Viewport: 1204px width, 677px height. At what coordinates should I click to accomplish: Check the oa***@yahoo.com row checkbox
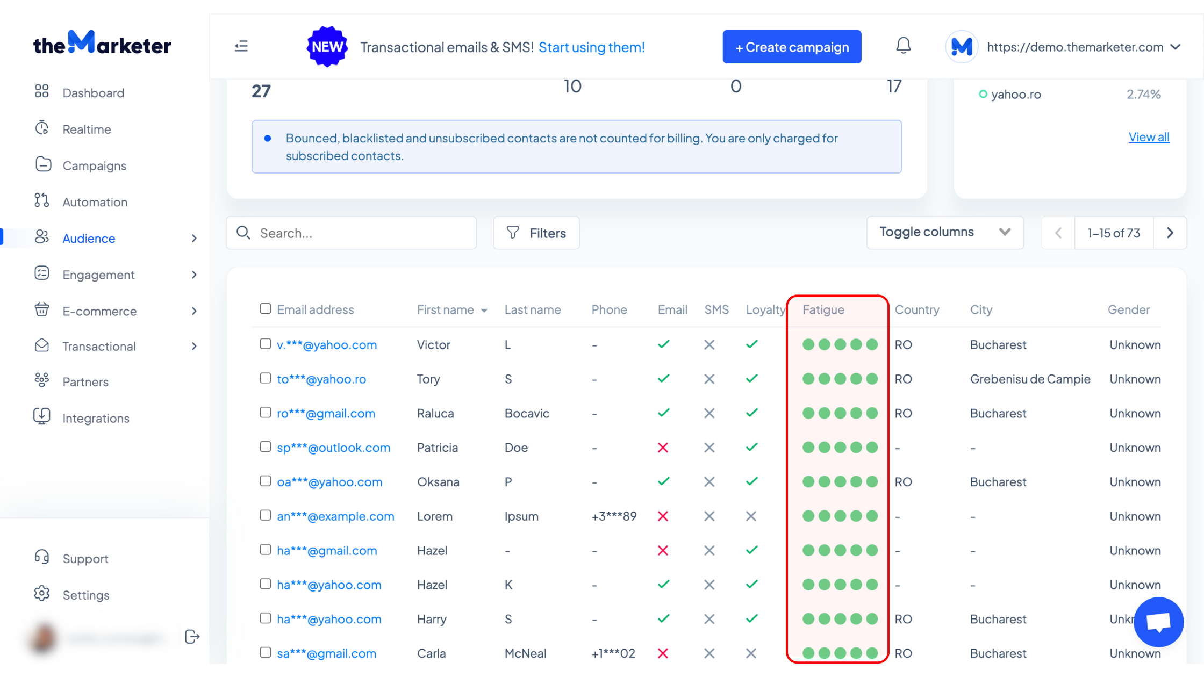coord(266,481)
